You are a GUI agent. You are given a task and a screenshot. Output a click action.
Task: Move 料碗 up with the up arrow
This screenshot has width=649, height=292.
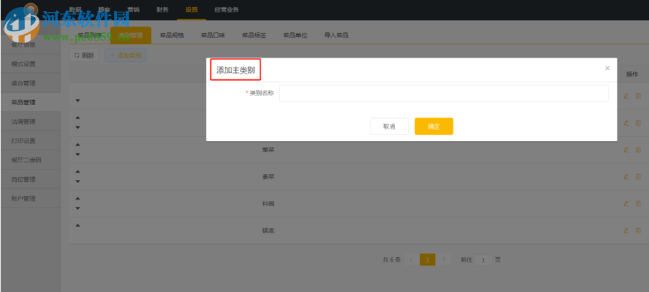(x=78, y=199)
